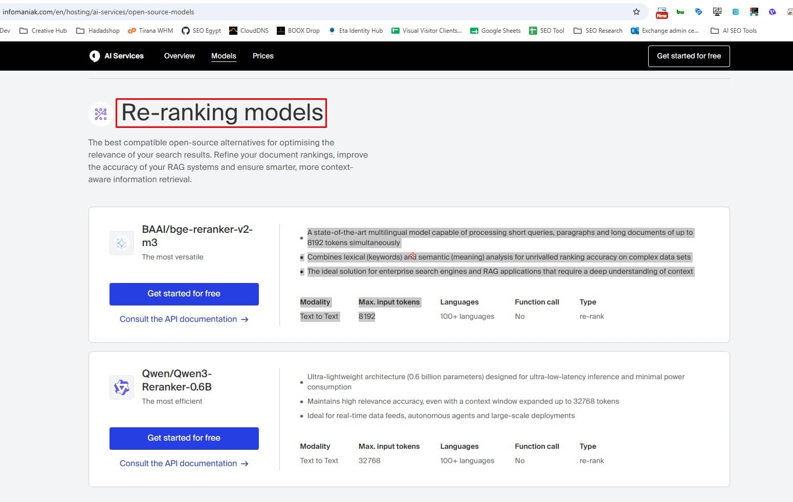Open the BOOX Drop bookmark
This screenshot has width=793, height=502.
coord(298,31)
